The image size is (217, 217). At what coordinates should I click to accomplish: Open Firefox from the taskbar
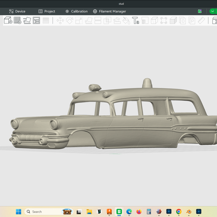click(x=139, y=212)
